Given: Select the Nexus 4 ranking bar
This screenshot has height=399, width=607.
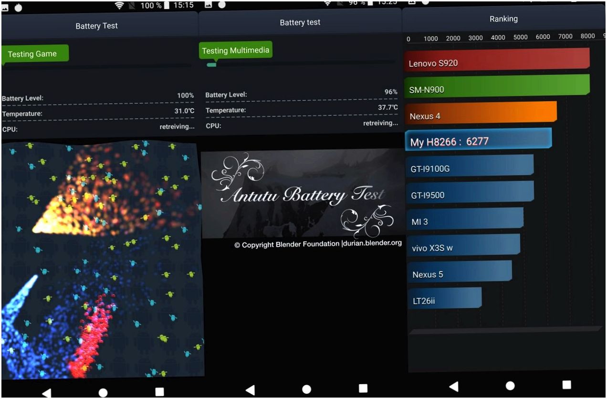Looking at the screenshot, I should click(x=481, y=113).
